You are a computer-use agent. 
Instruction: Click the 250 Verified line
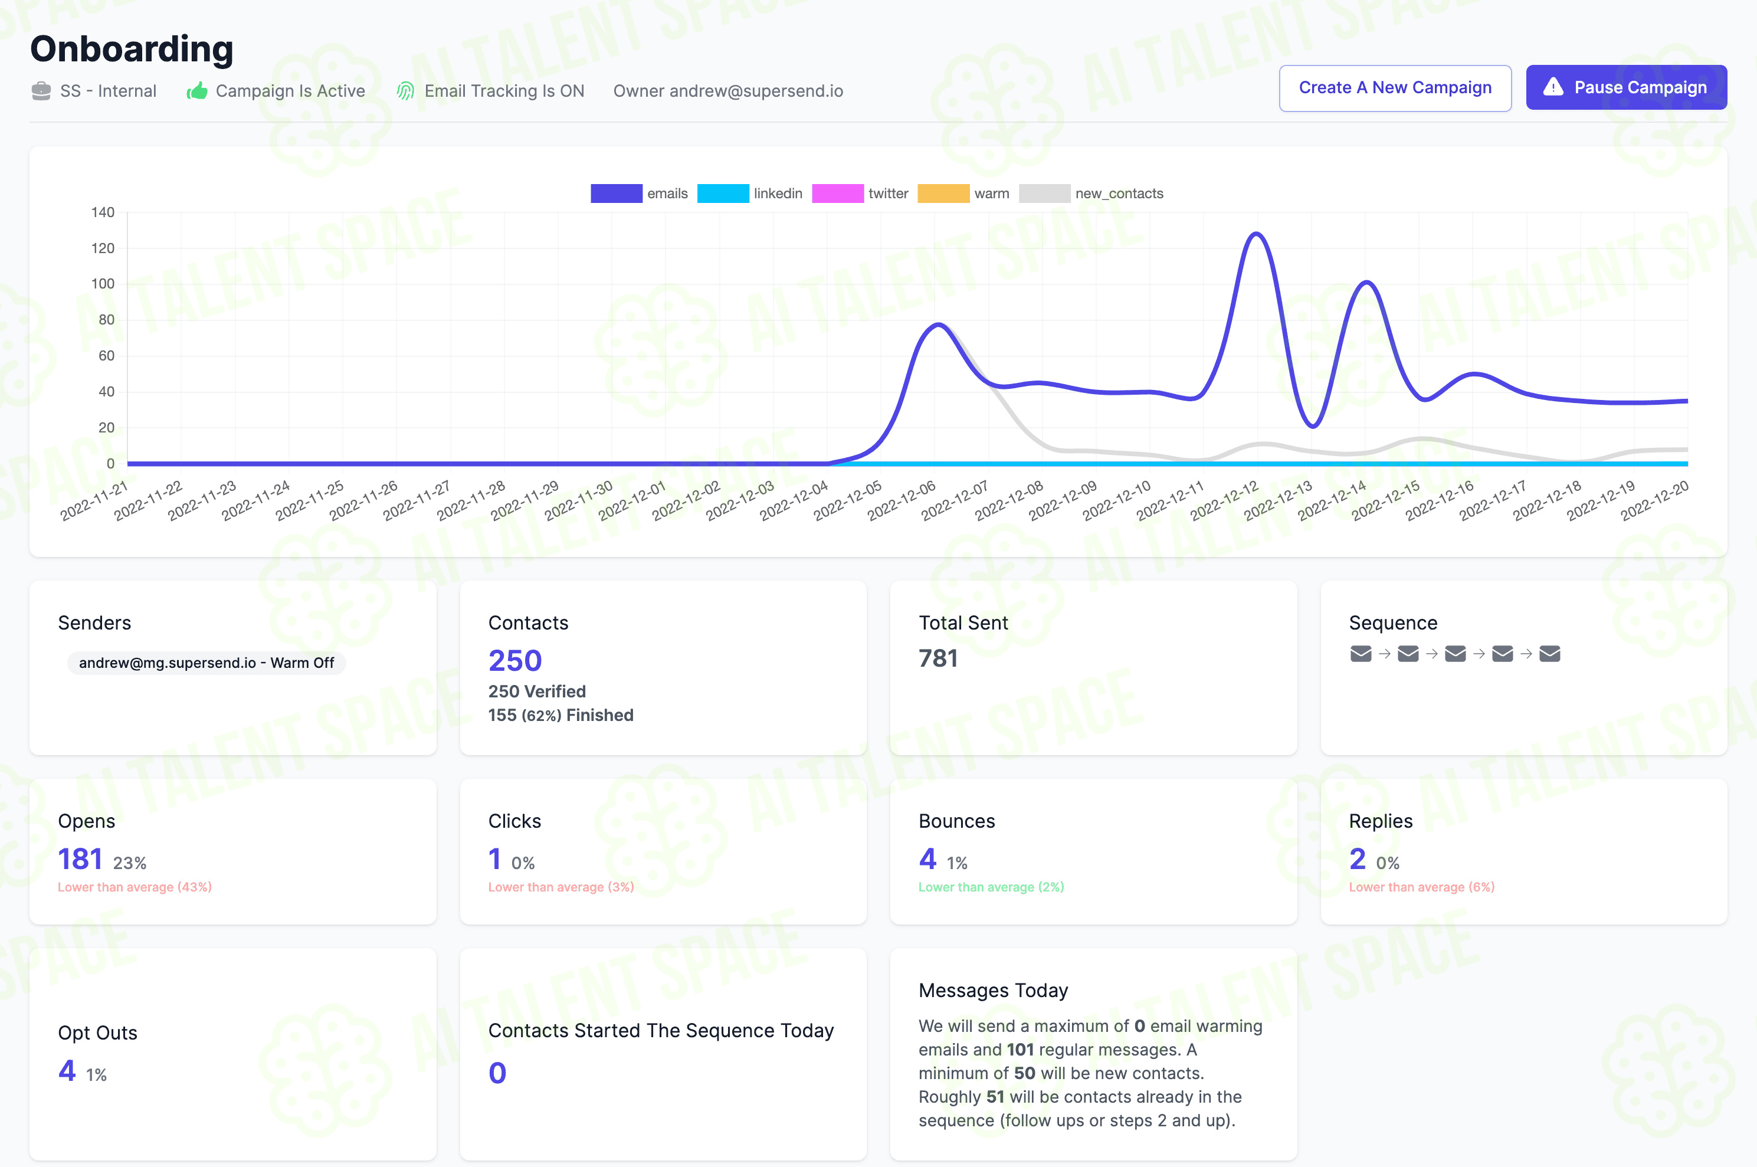pyautogui.click(x=536, y=691)
